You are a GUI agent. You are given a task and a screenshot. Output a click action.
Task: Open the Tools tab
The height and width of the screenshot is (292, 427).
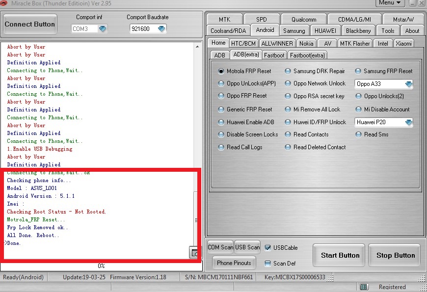388,31
